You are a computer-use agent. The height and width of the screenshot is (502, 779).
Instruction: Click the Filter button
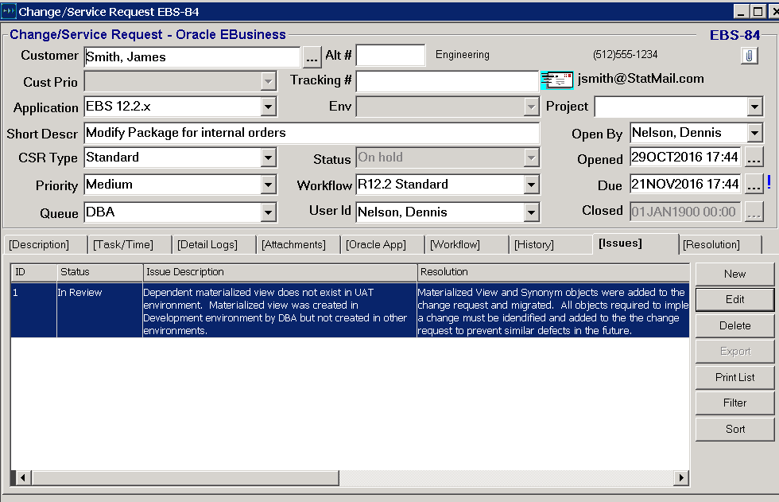tap(734, 403)
